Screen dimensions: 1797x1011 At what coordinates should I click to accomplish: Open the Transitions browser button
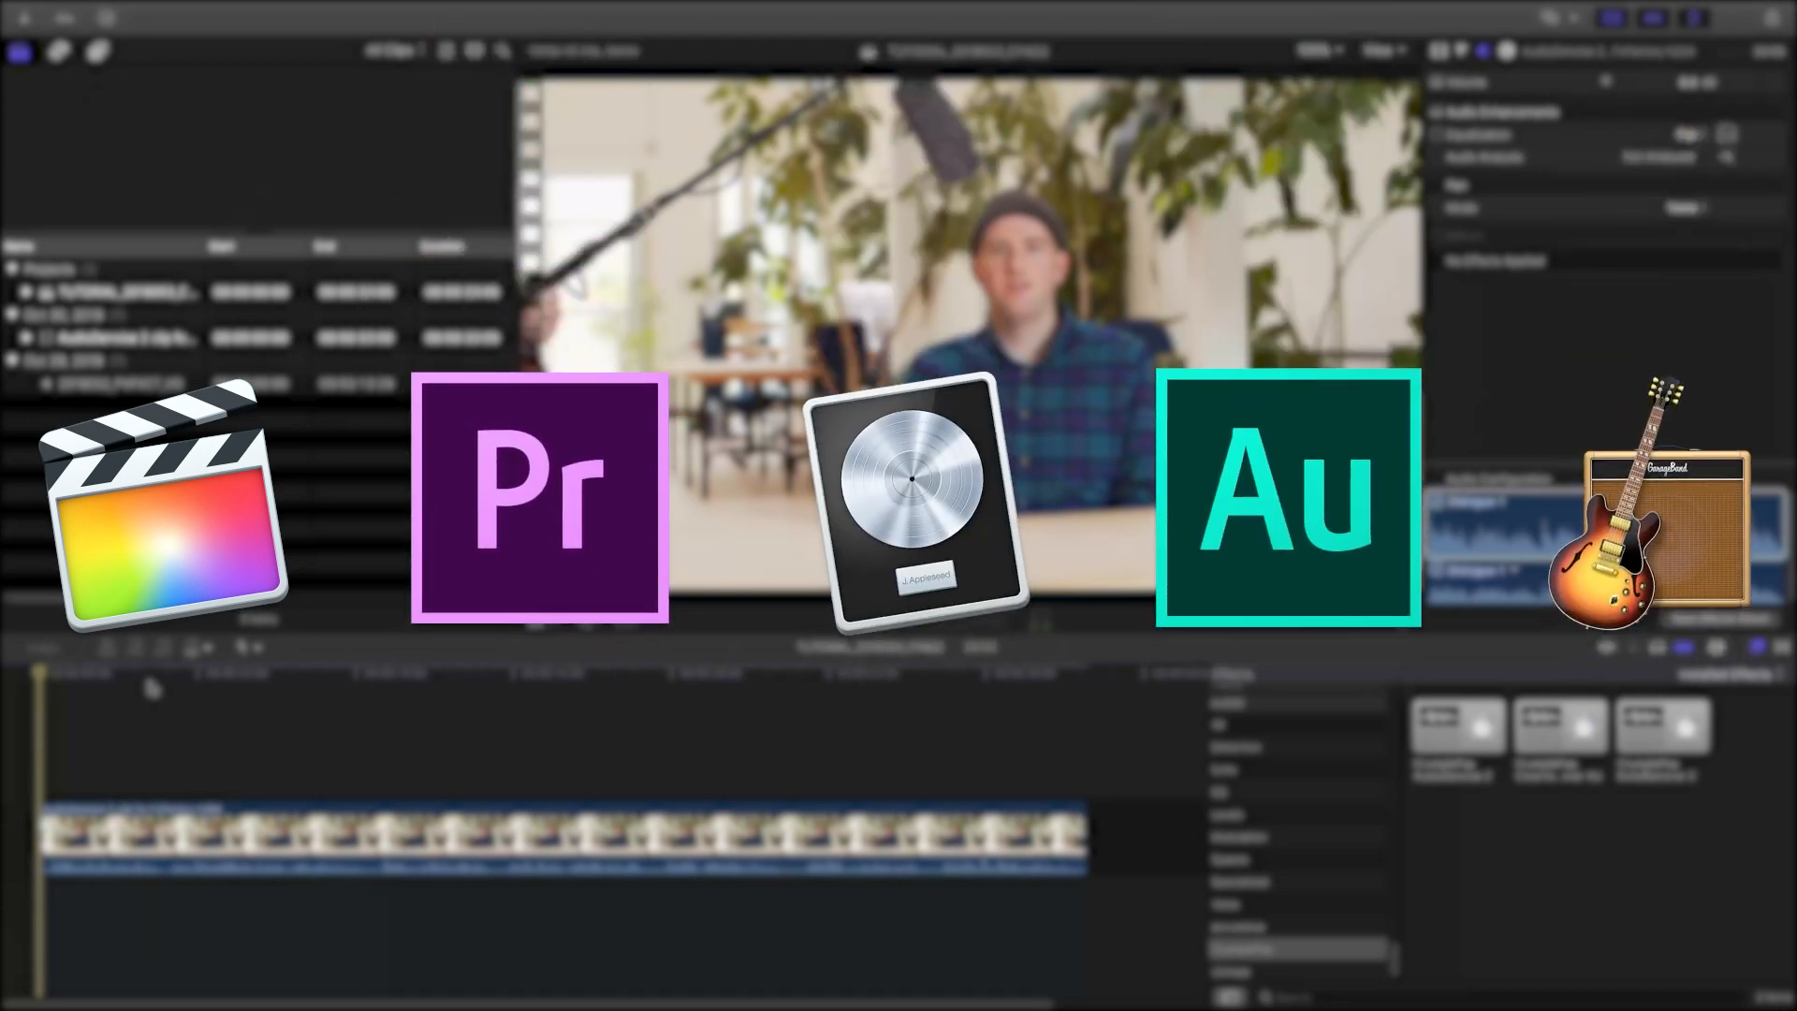[x=1781, y=648]
